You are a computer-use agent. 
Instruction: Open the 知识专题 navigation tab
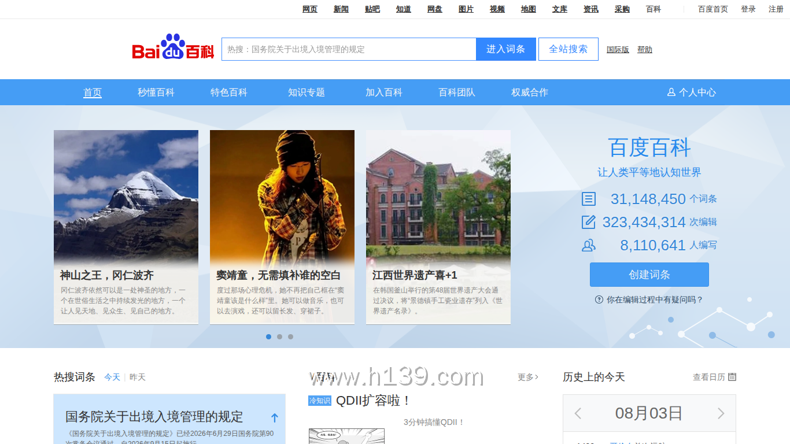[307, 92]
